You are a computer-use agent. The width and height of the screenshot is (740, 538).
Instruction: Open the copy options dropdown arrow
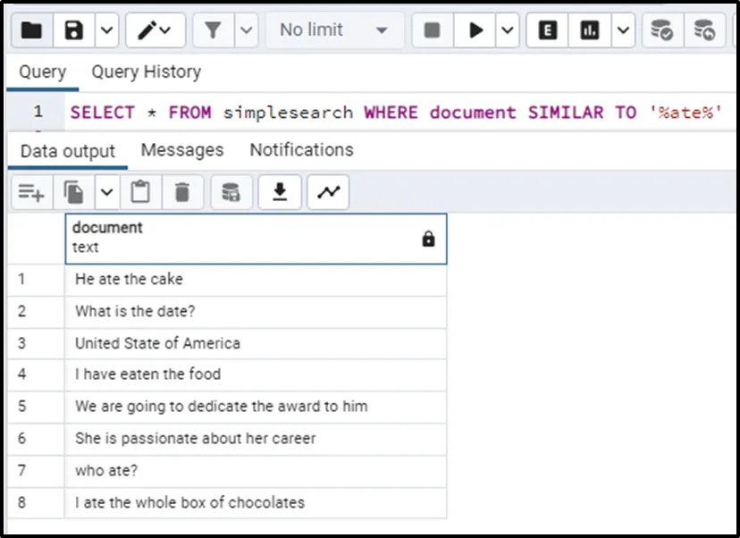[x=105, y=192]
